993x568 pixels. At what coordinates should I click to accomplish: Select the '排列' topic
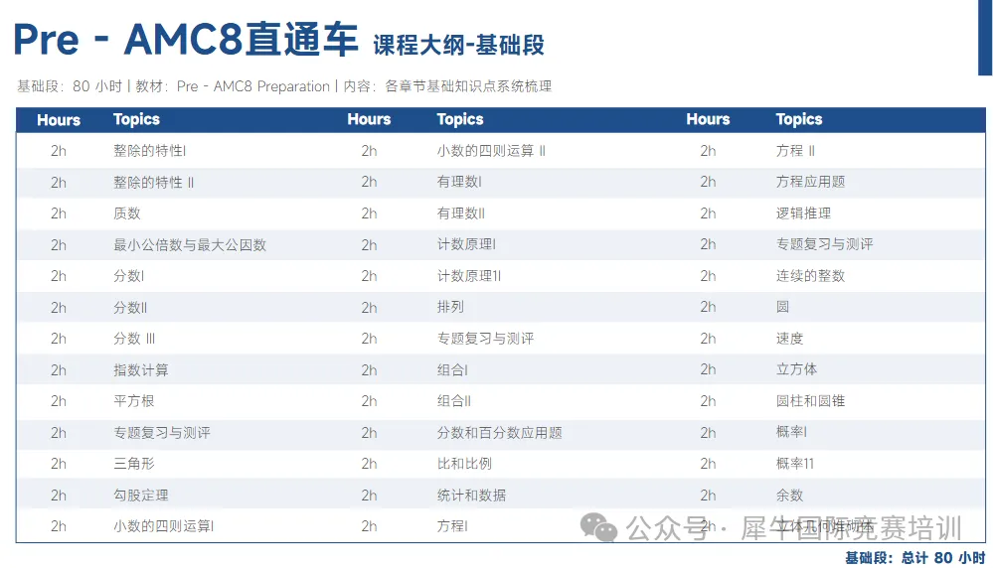[x=450, y=307]
